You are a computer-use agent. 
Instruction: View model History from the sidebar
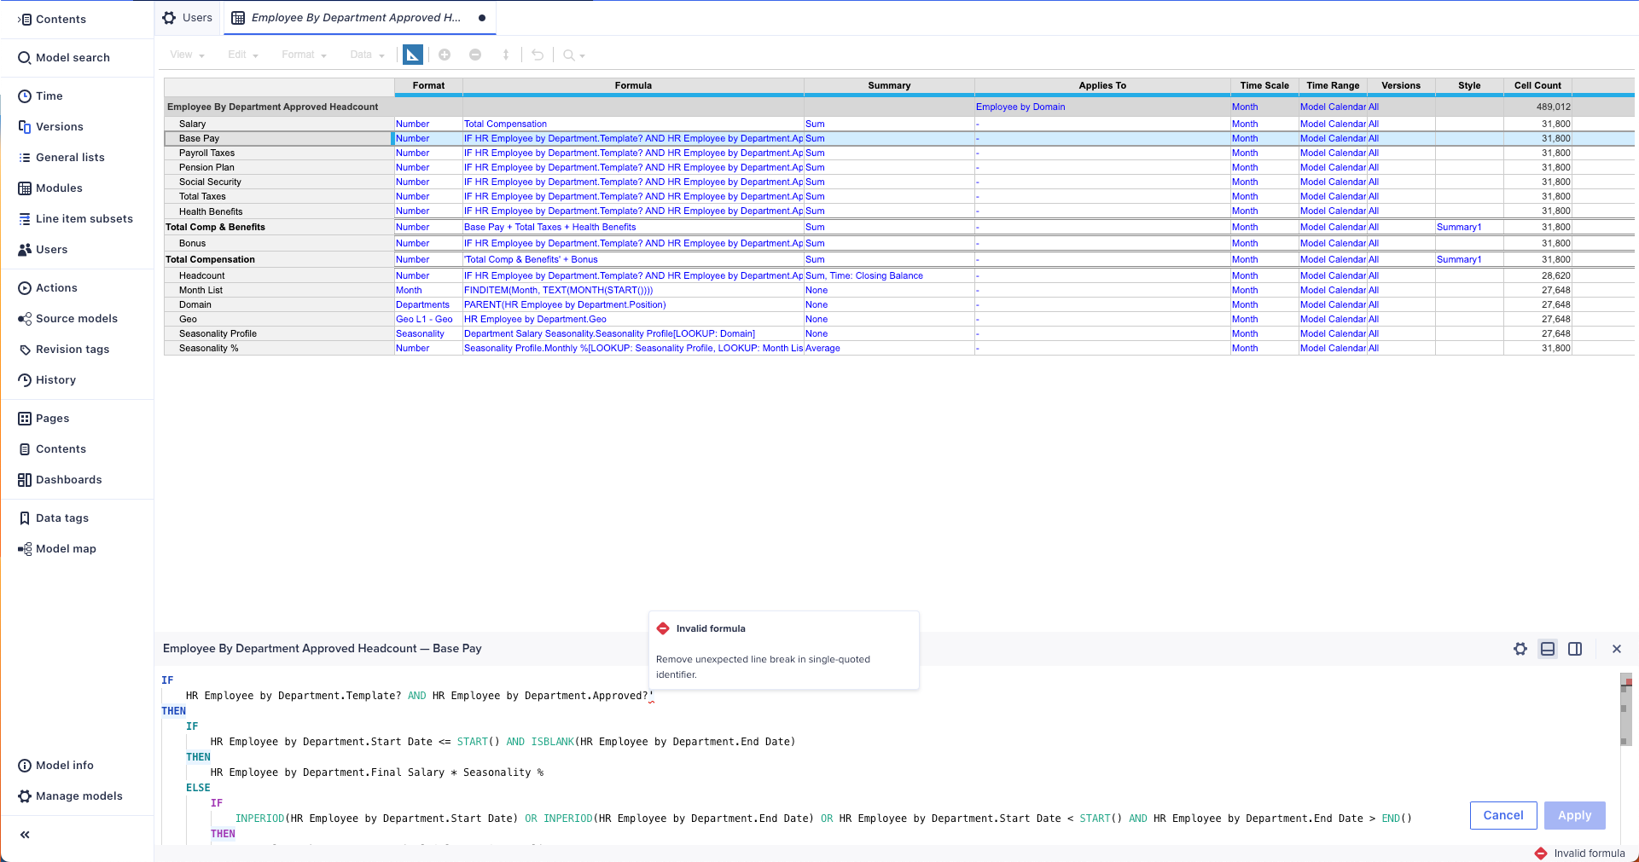pos(56,379)
